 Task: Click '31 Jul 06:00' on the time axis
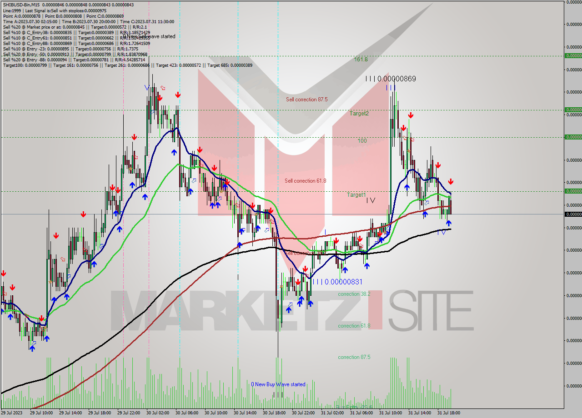pos(361,413)
